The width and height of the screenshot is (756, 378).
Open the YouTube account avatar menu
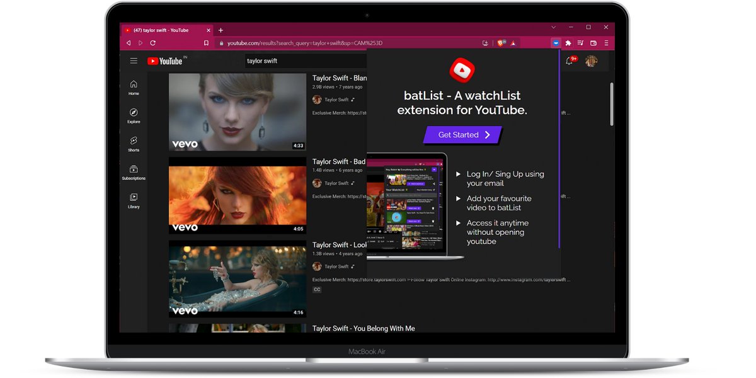[591, 61]
